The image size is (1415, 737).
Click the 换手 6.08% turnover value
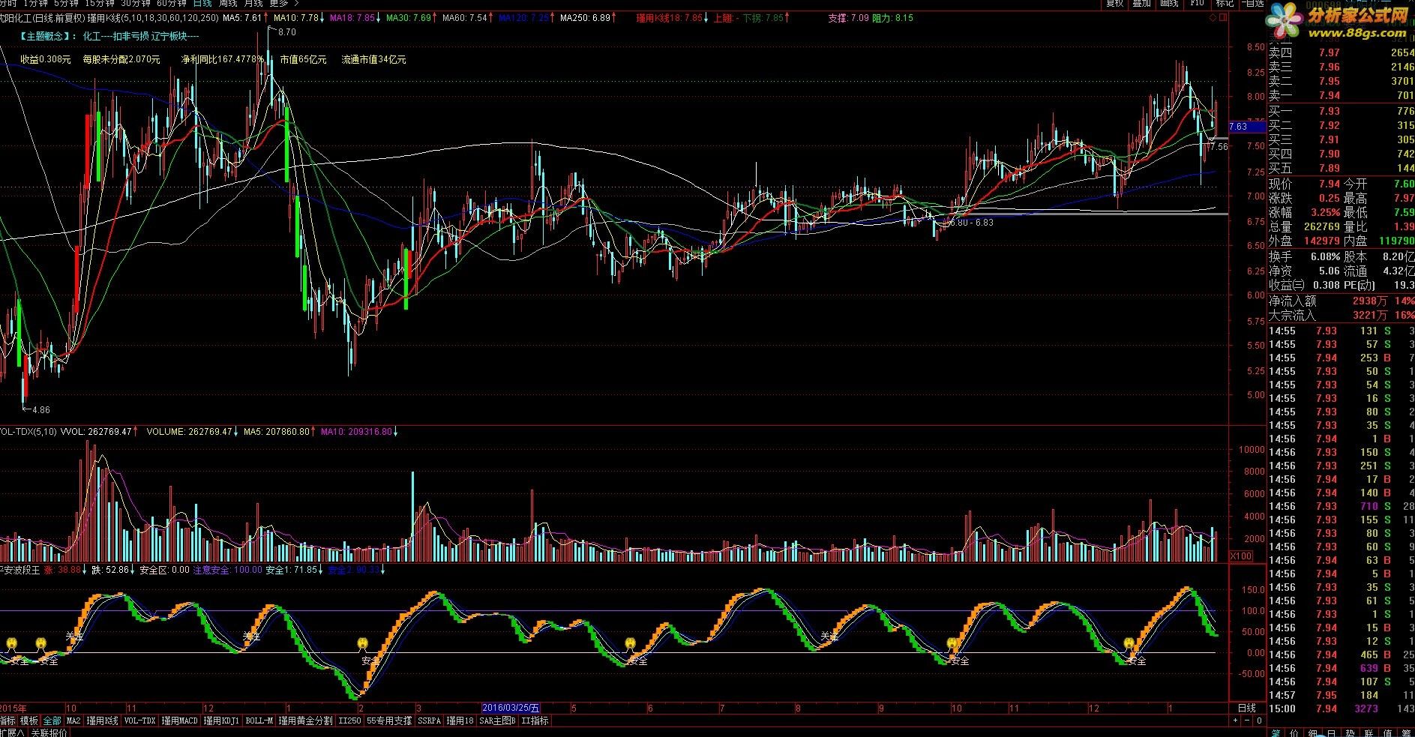tap(1325, 256)
